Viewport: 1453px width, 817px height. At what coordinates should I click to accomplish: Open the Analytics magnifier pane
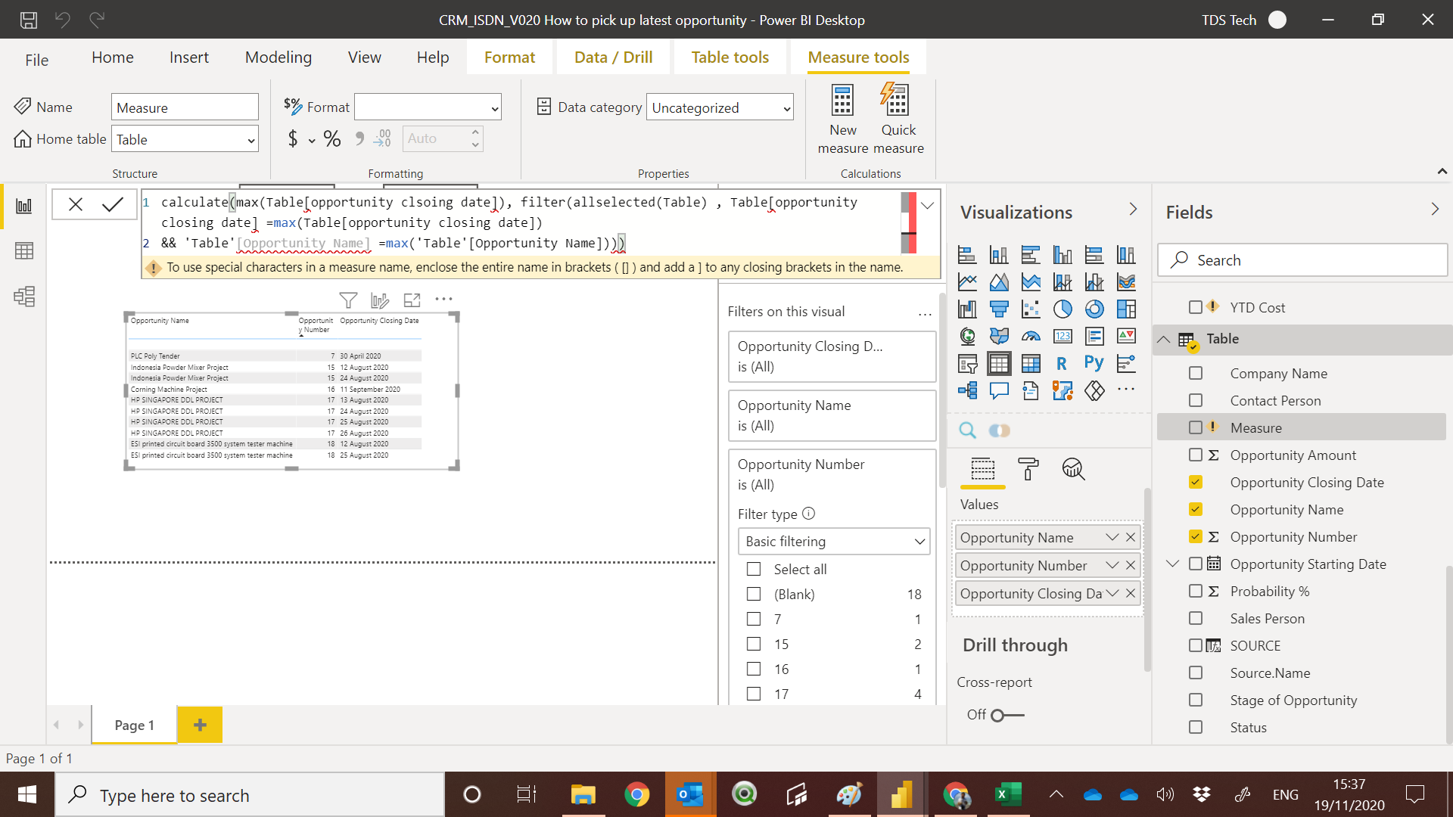[x=1073, y=469]
